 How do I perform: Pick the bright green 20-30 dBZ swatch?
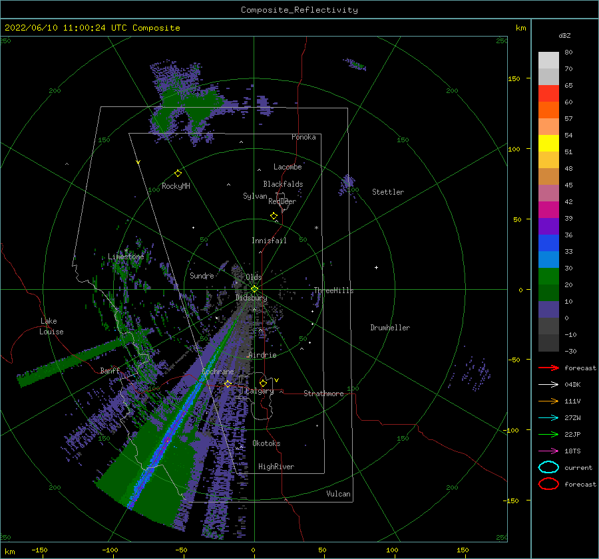(548, 277)
